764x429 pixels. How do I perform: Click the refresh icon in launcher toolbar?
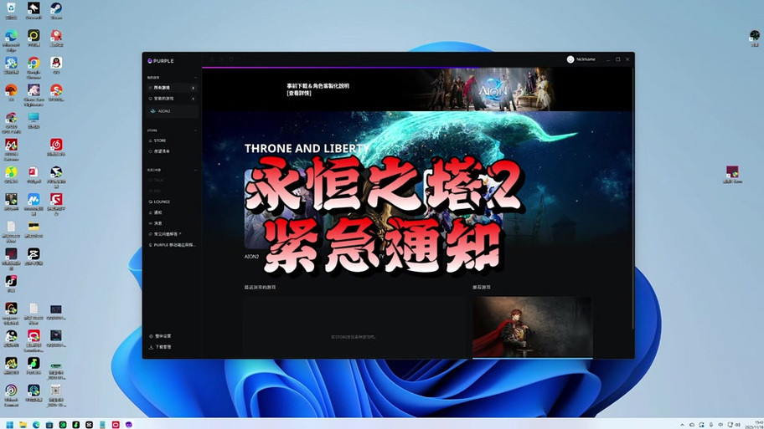(231, 59)
